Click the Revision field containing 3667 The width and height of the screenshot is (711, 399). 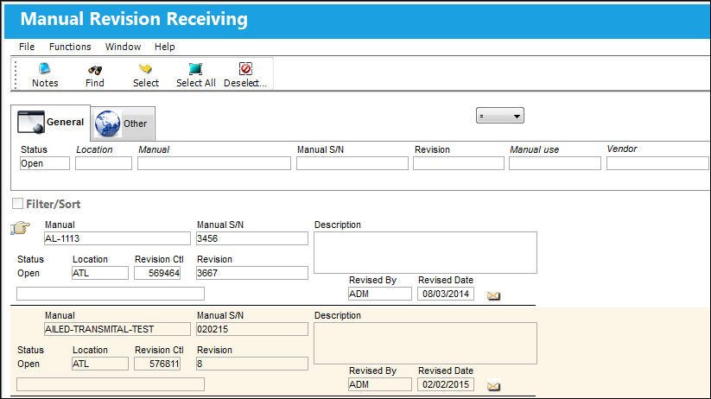pyautogui.click(x=252, y=273)
